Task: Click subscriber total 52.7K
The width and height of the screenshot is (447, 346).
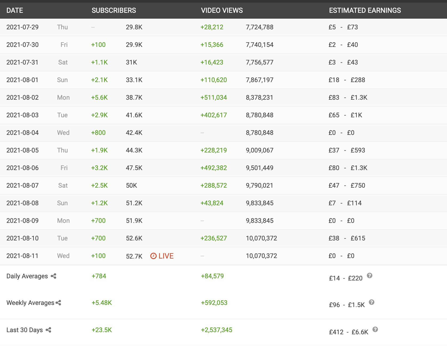Action: coord(134,256)
